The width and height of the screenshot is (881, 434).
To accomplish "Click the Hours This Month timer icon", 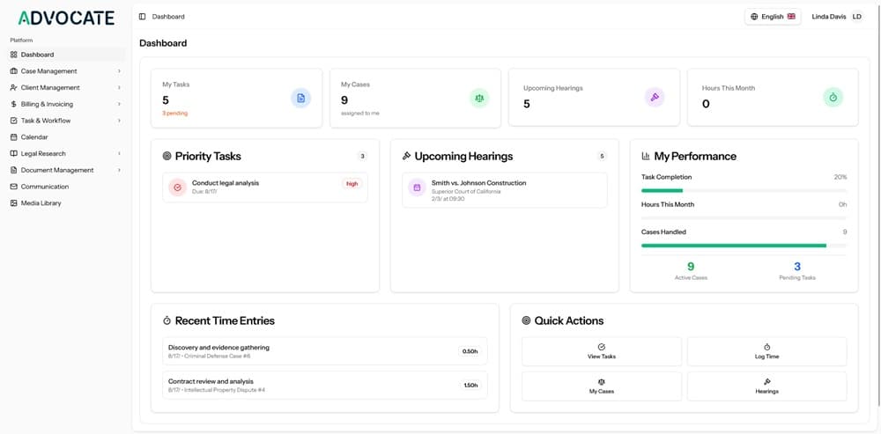I will pyautogui.click(x=833, y=98).
